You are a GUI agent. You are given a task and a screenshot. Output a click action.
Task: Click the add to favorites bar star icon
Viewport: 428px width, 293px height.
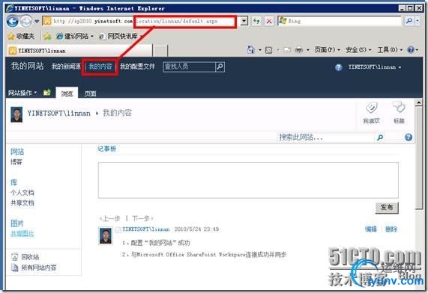point(47,36)
